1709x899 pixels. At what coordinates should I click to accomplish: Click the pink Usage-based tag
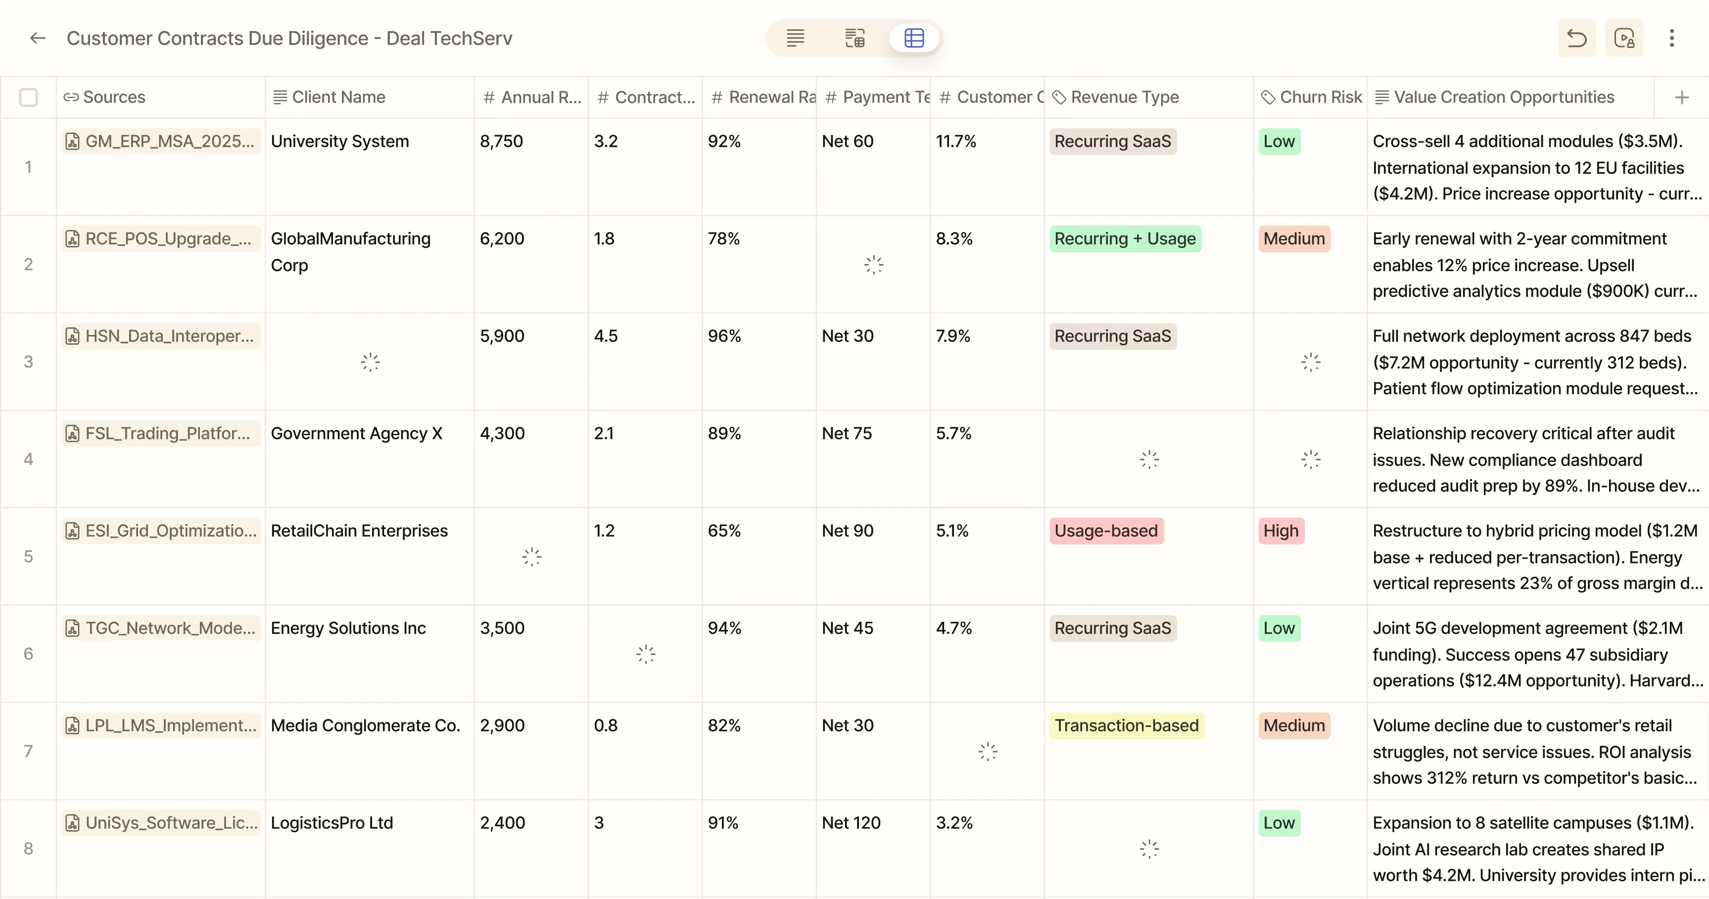[x=1106, y=531]
